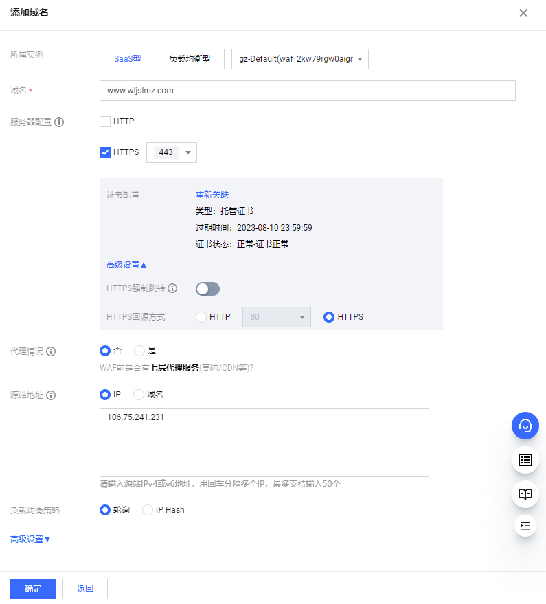Choose 域名 as 源站地址 type
Viewport: 546px width, 604px height.
click(138, 395)
